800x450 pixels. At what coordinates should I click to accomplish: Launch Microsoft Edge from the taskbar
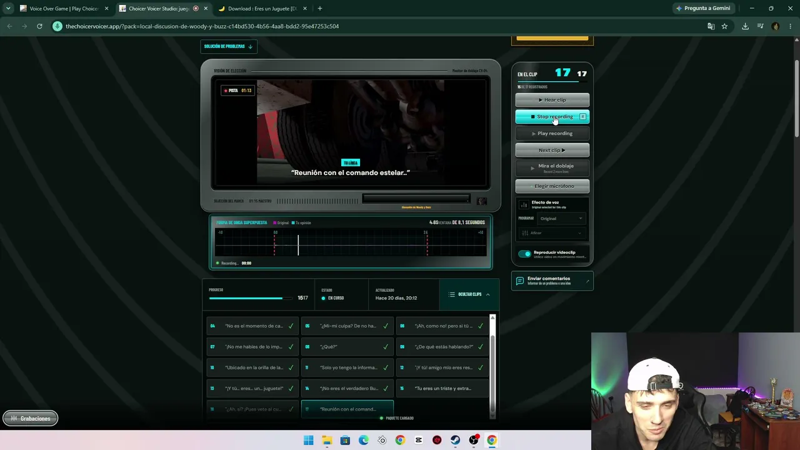pyautogui.click(x=364, y=440)
